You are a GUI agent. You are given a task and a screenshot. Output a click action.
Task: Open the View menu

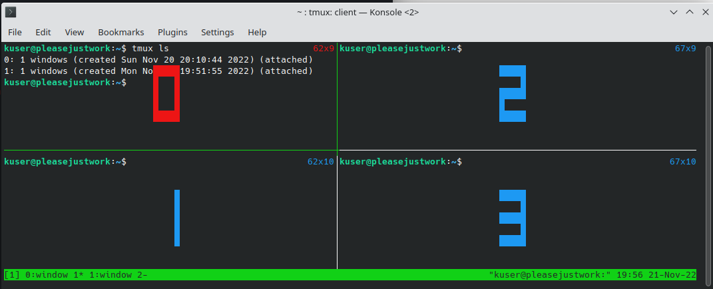coord(75,32)
